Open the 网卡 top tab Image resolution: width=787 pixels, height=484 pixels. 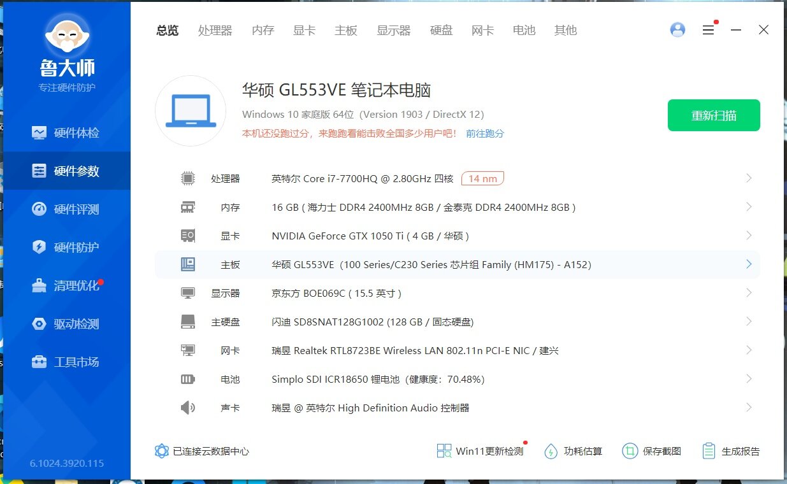(482, 30)
